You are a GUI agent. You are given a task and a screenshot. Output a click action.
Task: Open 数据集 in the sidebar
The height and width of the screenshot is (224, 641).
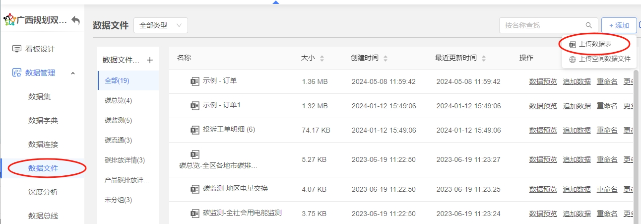click(40, 97)
